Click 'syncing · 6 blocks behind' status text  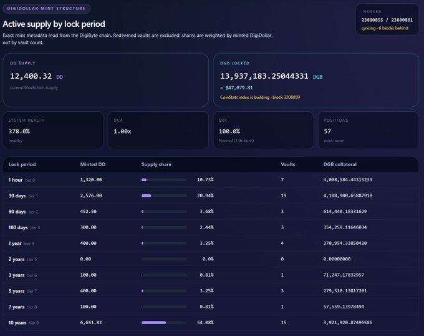click(x=385, y=28)
